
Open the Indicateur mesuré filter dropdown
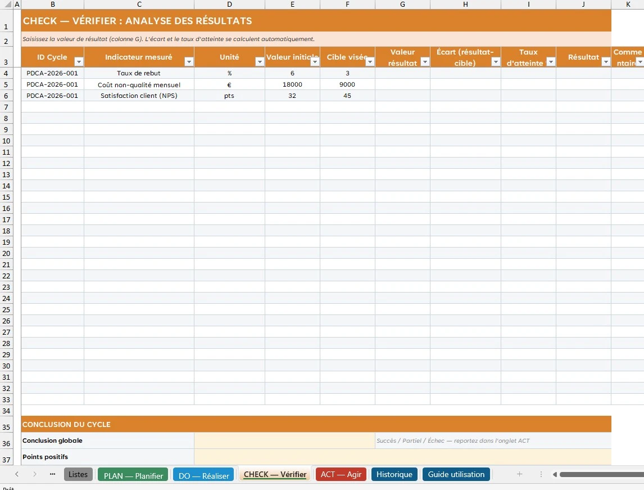tap(189, 62)
